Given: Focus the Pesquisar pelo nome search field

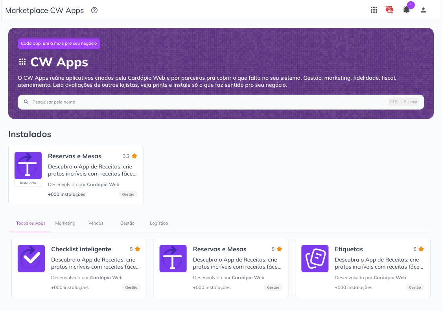Looking at the screenshot, I should pos(221,102).
